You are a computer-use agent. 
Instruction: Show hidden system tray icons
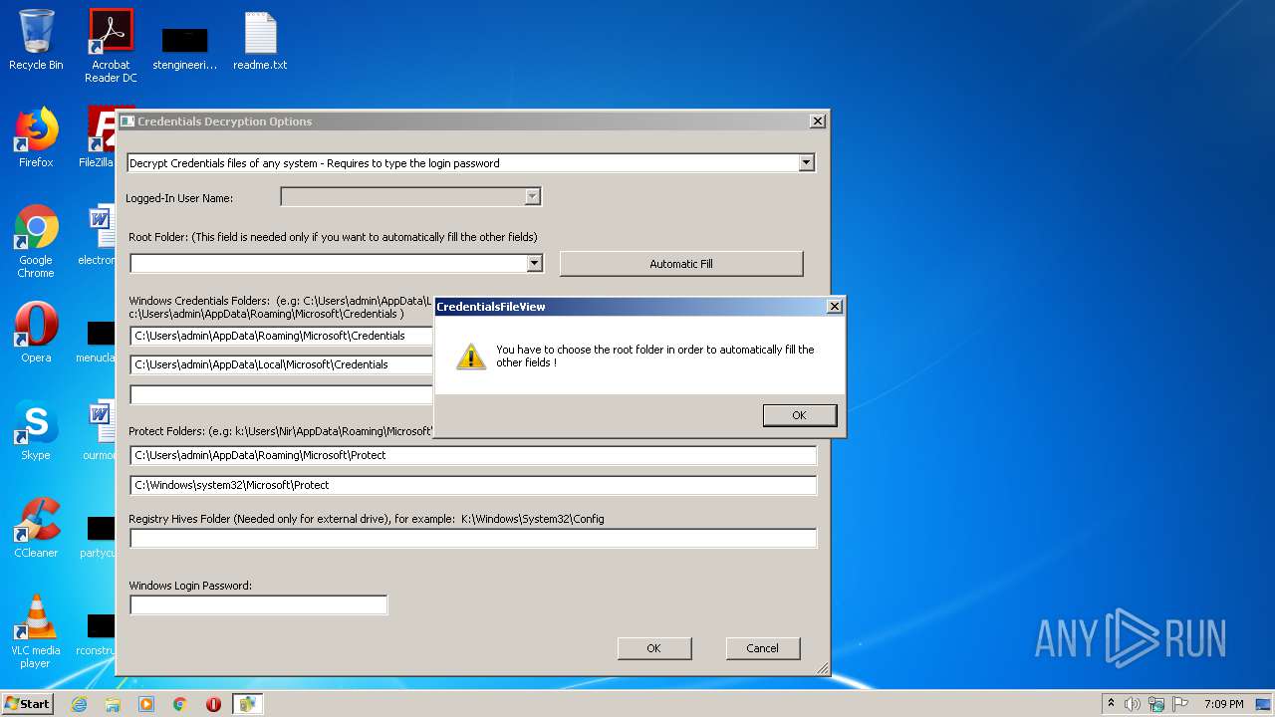[1111, 704]
